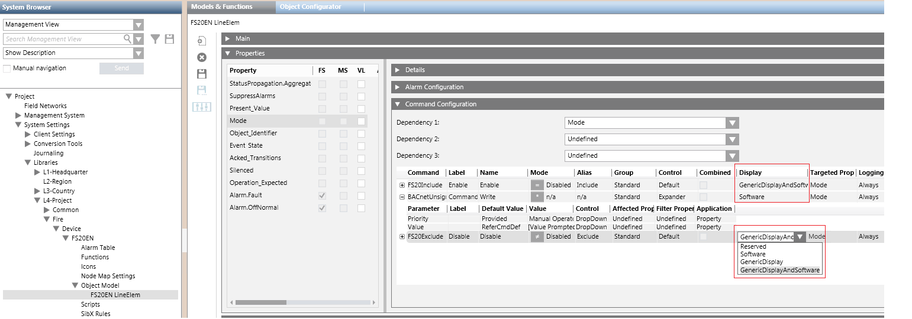Click the save icon beside the search filter
This screenshot has height=319, width=912.
point(169,39)
